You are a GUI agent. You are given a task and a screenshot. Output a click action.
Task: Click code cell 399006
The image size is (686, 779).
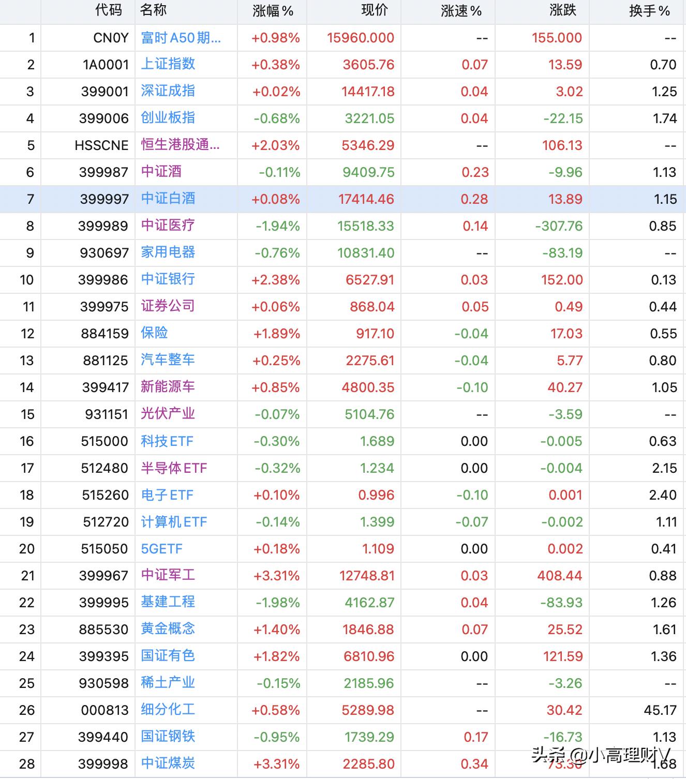tap(104, 118)
